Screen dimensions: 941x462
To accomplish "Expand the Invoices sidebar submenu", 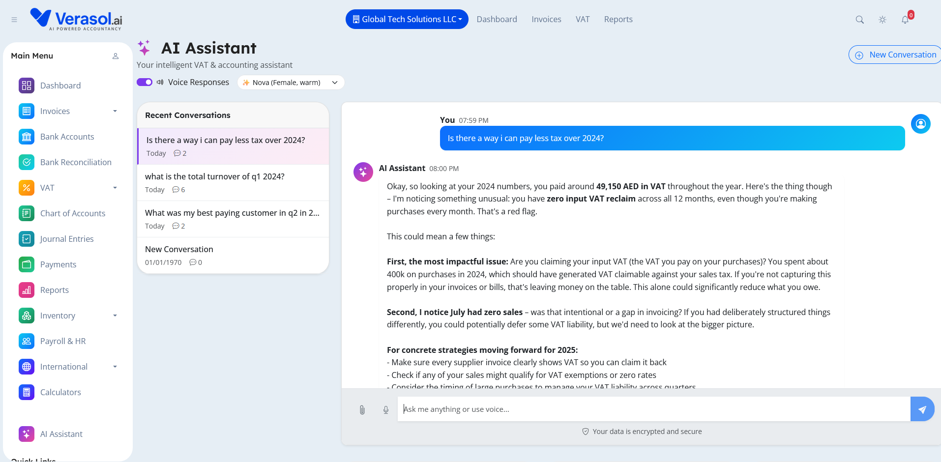I will pyautogui.click(x=115, y=111).
